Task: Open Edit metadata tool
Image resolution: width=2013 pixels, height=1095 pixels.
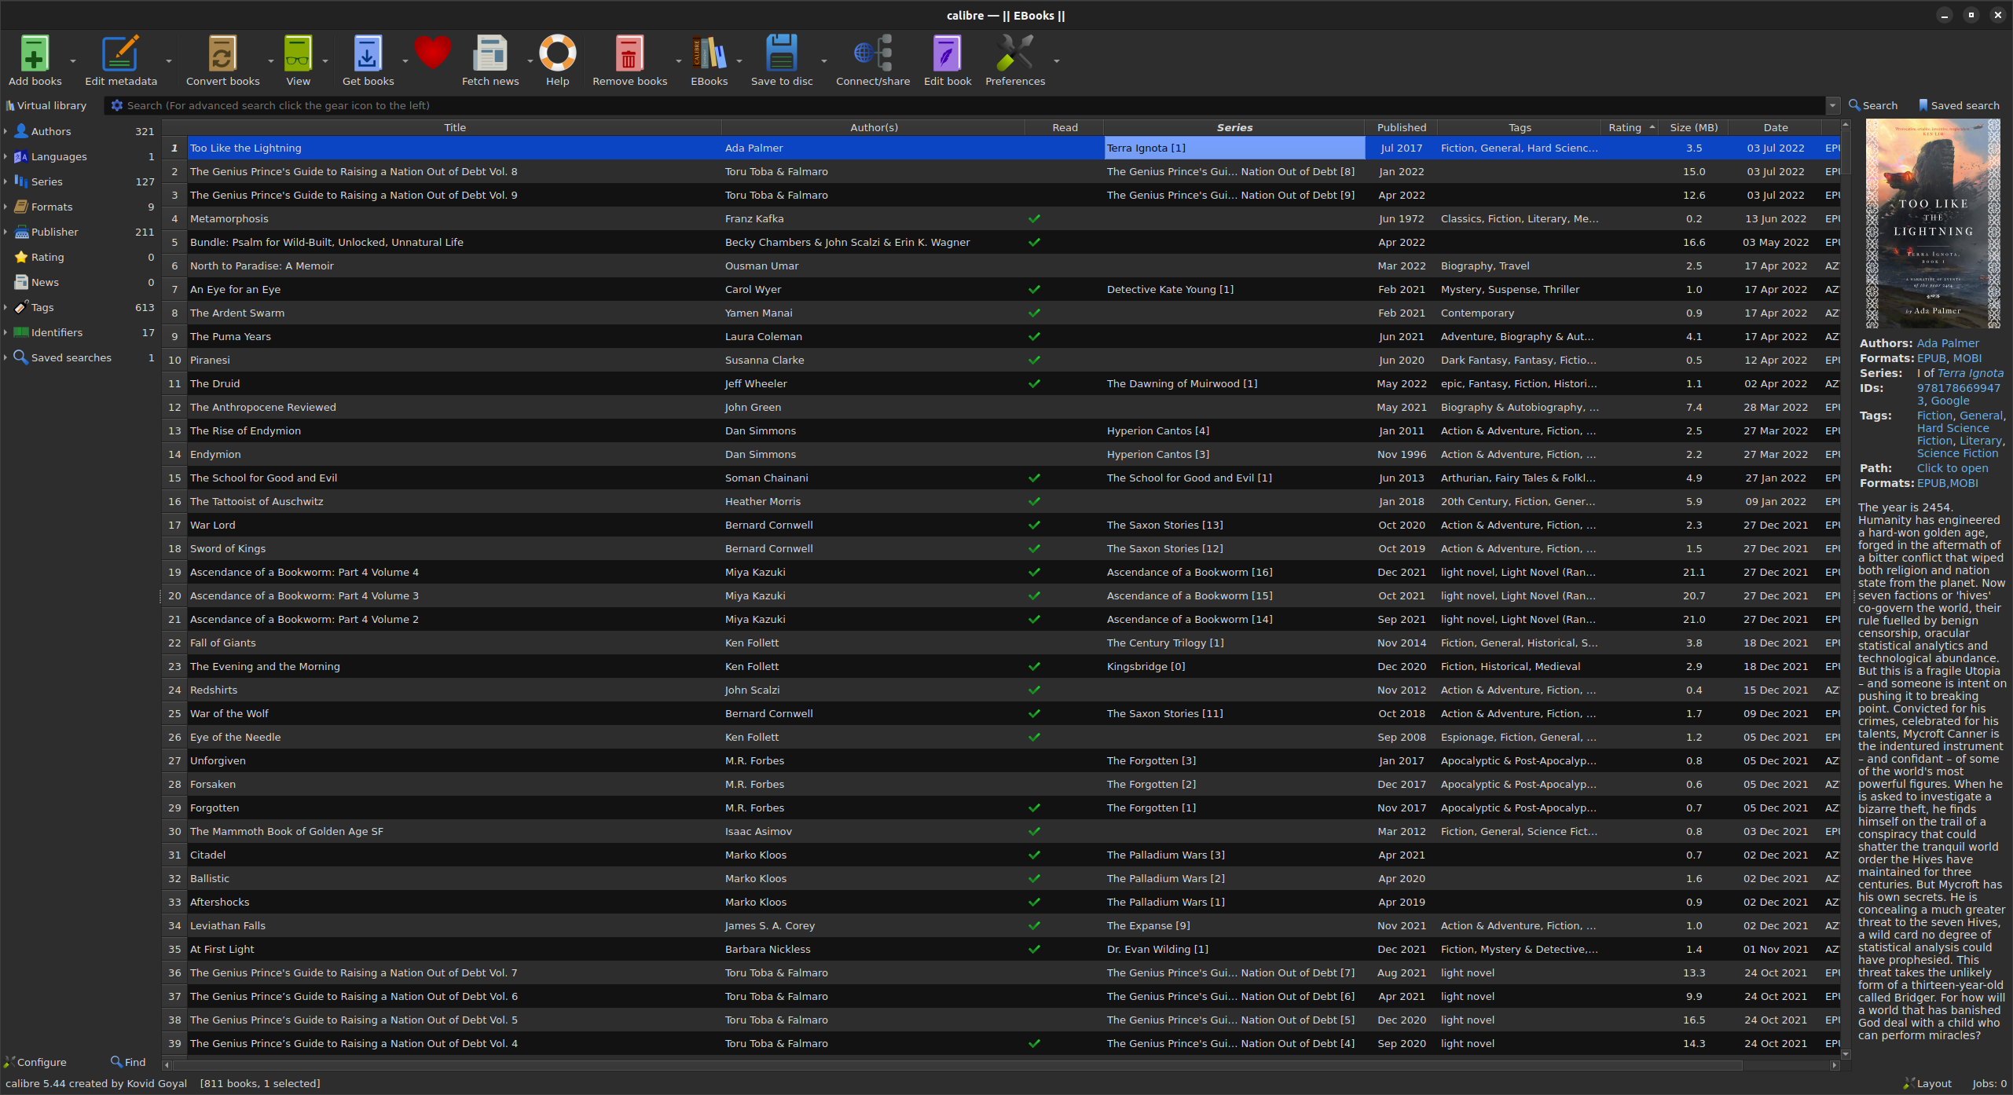Action: pyautogui.click(x=120, y=53)
